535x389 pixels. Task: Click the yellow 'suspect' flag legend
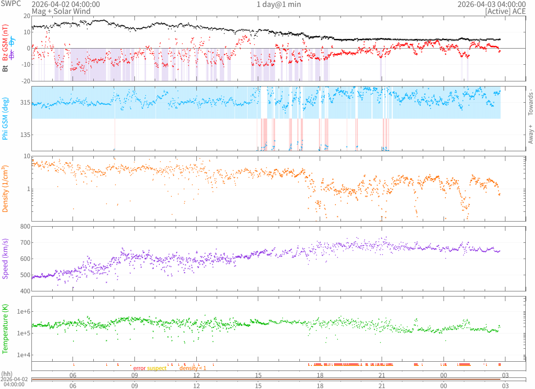coord(157,368)
